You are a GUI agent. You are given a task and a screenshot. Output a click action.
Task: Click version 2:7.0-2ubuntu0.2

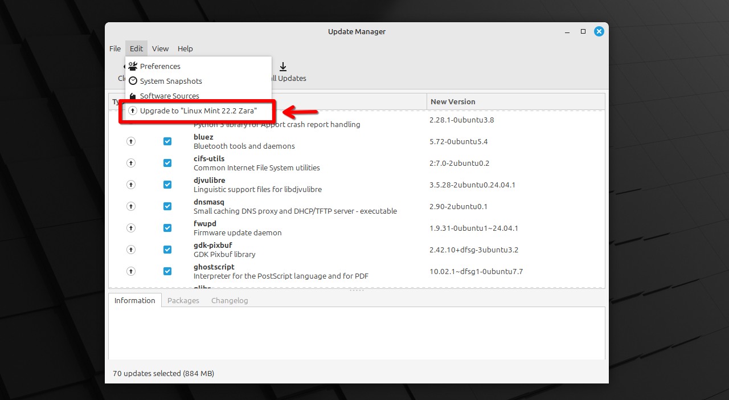click(460, 163)
